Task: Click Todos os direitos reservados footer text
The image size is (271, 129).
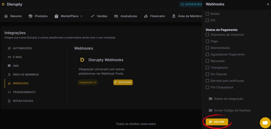Action: pos(136,124)
